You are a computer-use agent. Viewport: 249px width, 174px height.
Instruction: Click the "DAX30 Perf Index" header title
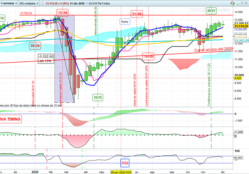coord(99,3)
